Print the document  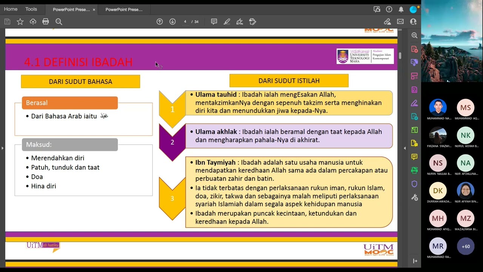tap(46, 22)
